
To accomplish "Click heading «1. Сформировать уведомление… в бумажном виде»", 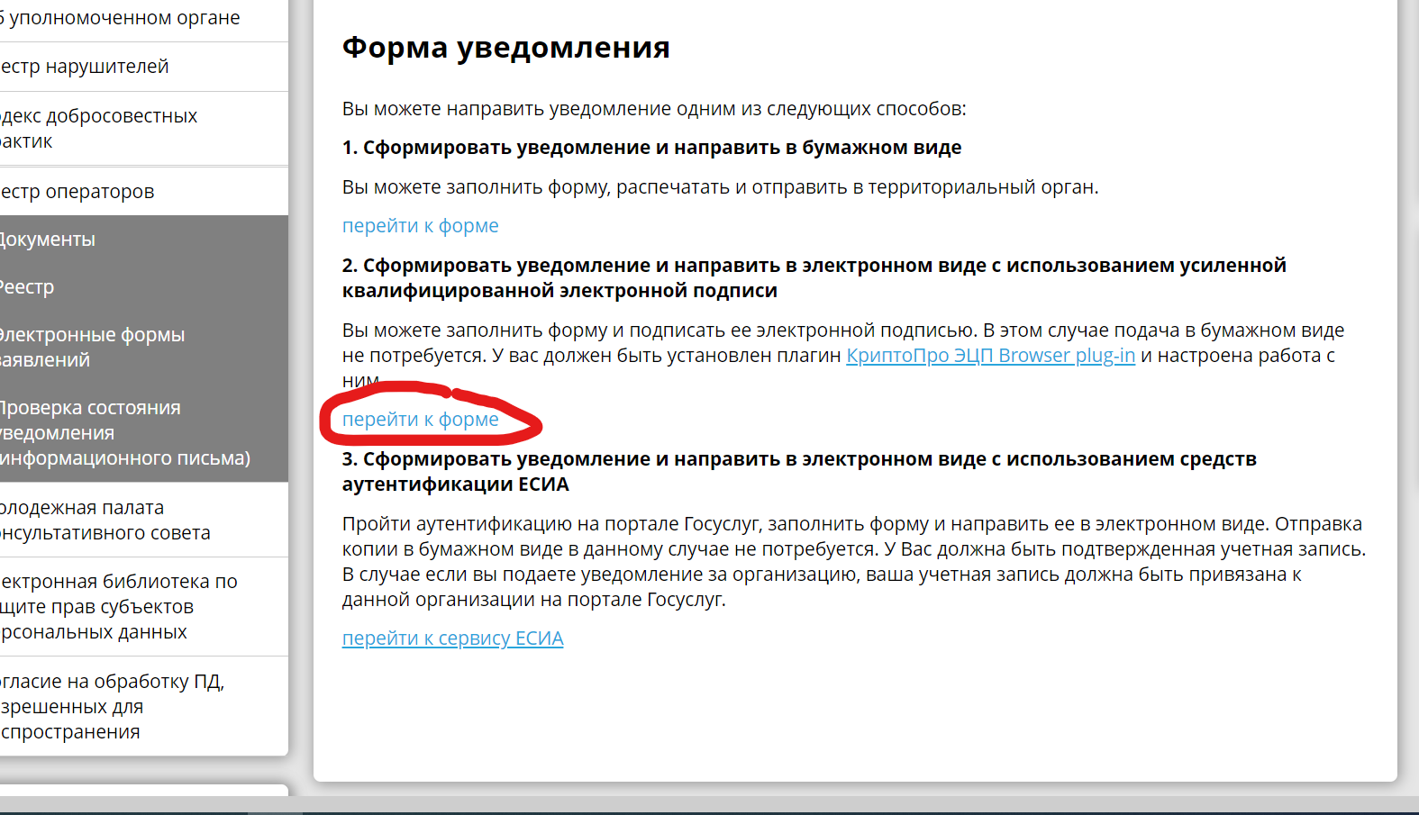I will point(651,148).
